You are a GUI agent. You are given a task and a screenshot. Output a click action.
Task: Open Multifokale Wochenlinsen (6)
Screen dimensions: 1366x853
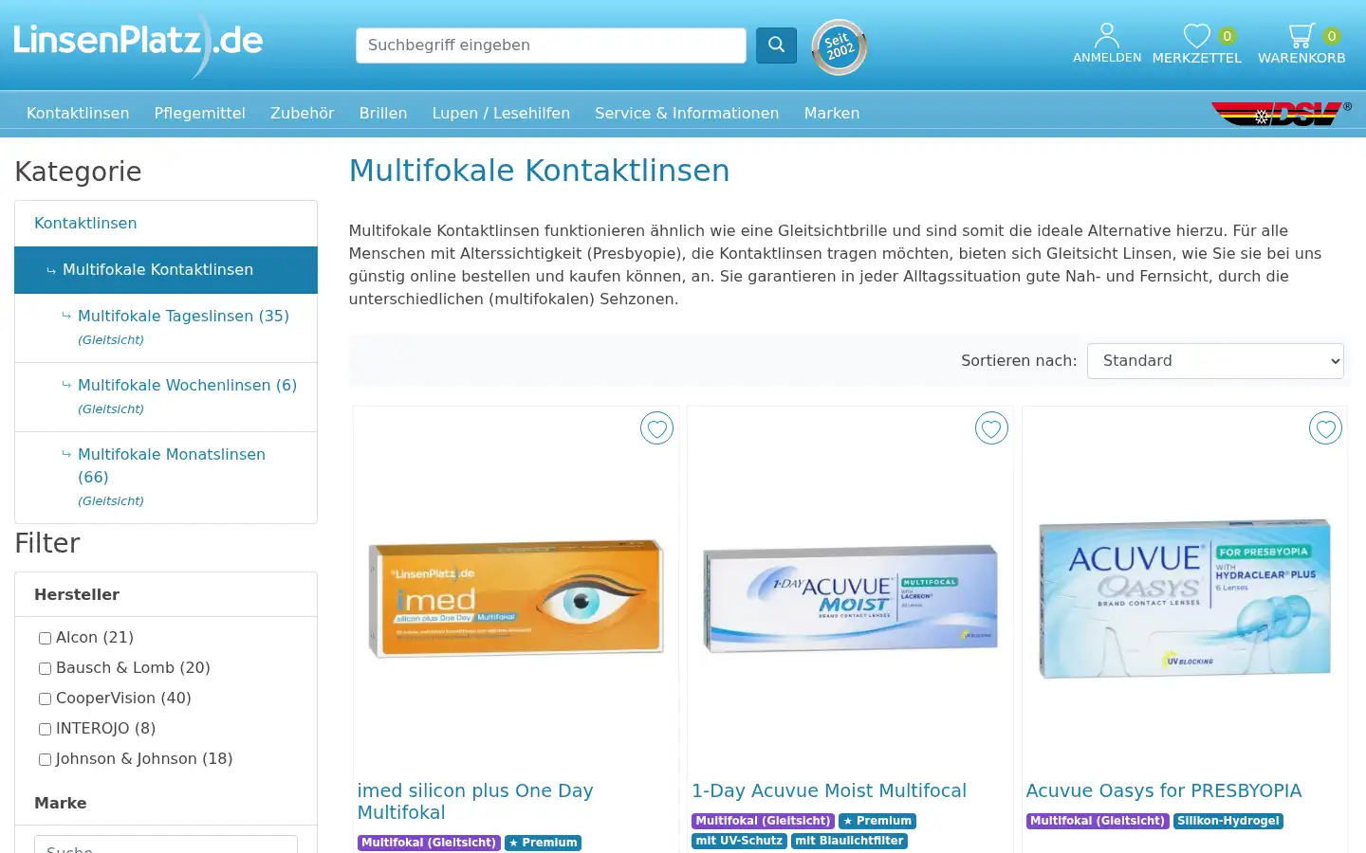tap(187, 385)
